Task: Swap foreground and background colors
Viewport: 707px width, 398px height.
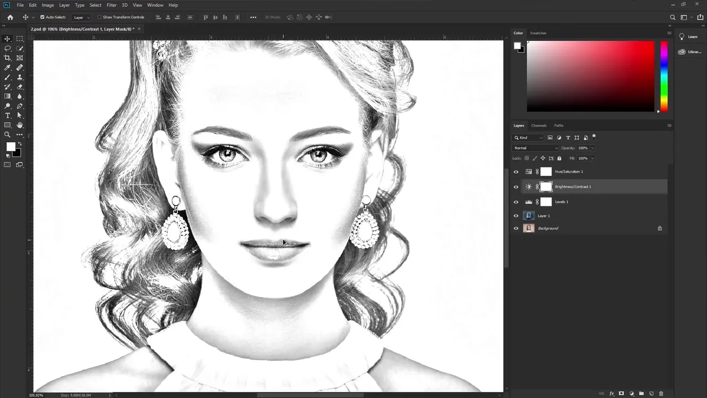Action: click(x=20, y=144)
